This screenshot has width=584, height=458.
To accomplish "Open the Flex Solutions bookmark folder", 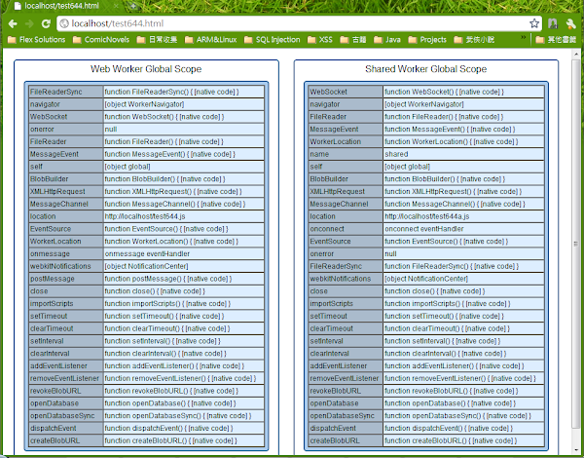I will 37,40.
